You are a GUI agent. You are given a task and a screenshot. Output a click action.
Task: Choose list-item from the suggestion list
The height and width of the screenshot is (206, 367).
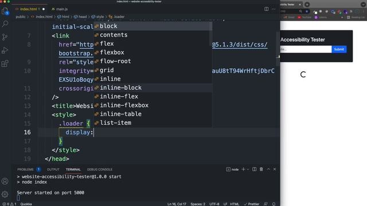tap(153, 123)
